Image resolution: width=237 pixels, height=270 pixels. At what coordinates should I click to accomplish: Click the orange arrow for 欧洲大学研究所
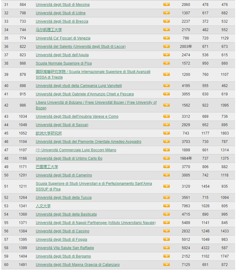pyautogui.click(x=166, y=133)
